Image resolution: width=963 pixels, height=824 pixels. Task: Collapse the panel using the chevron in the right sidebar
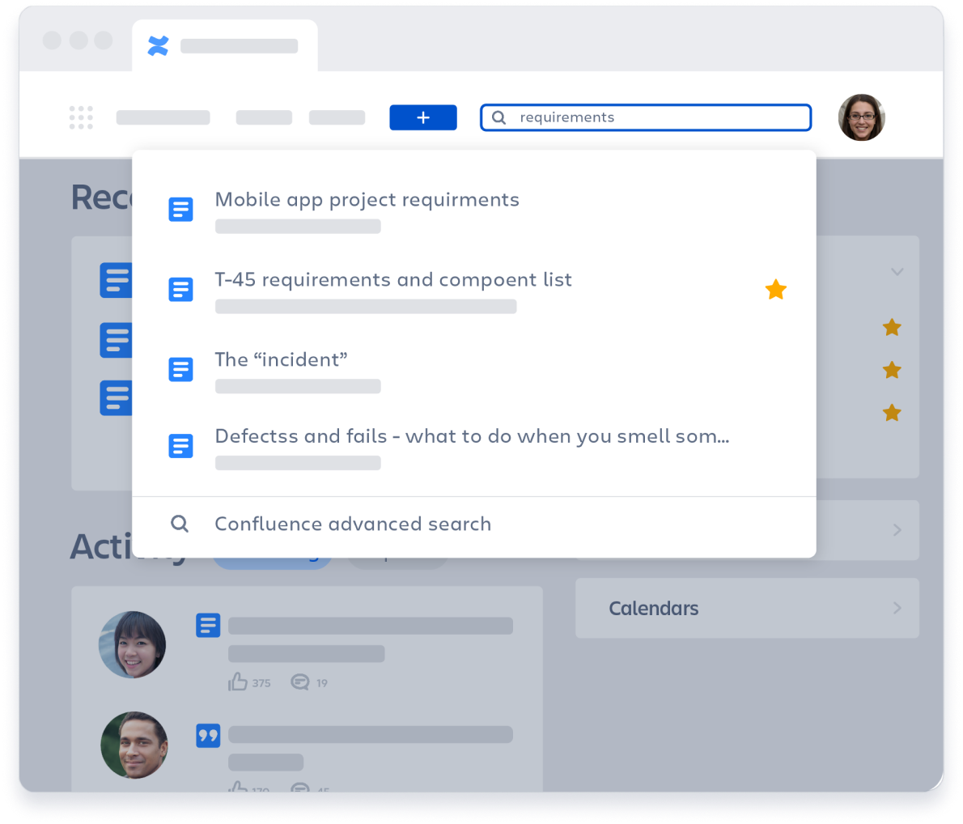[897, 272]
